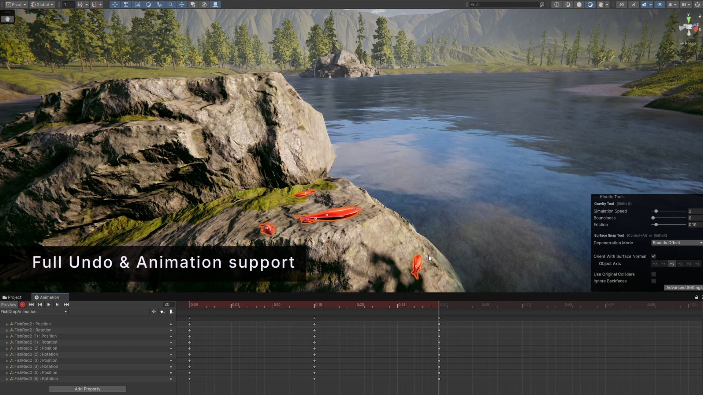
Task: Click the gizmos globe icon
Action: [697, 4]
